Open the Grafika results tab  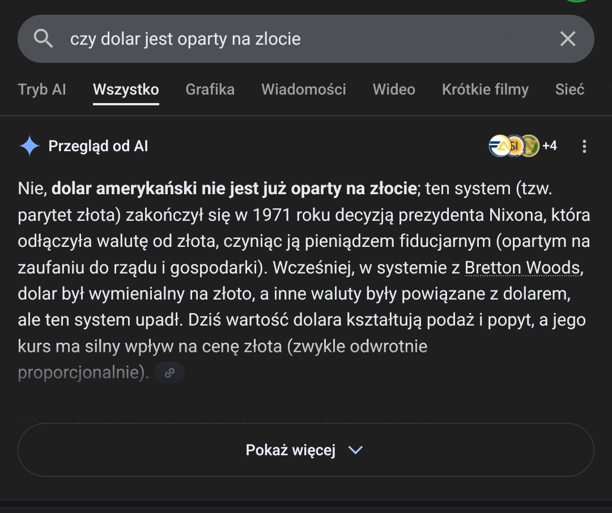click(210, 89)
